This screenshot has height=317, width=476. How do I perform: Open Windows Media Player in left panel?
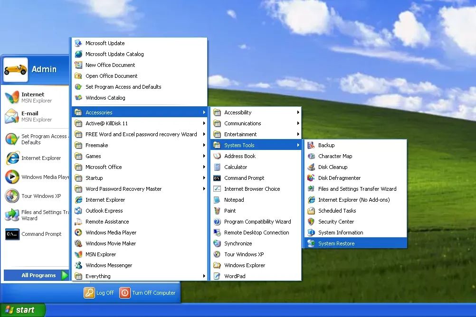click(x=35, y=177)
